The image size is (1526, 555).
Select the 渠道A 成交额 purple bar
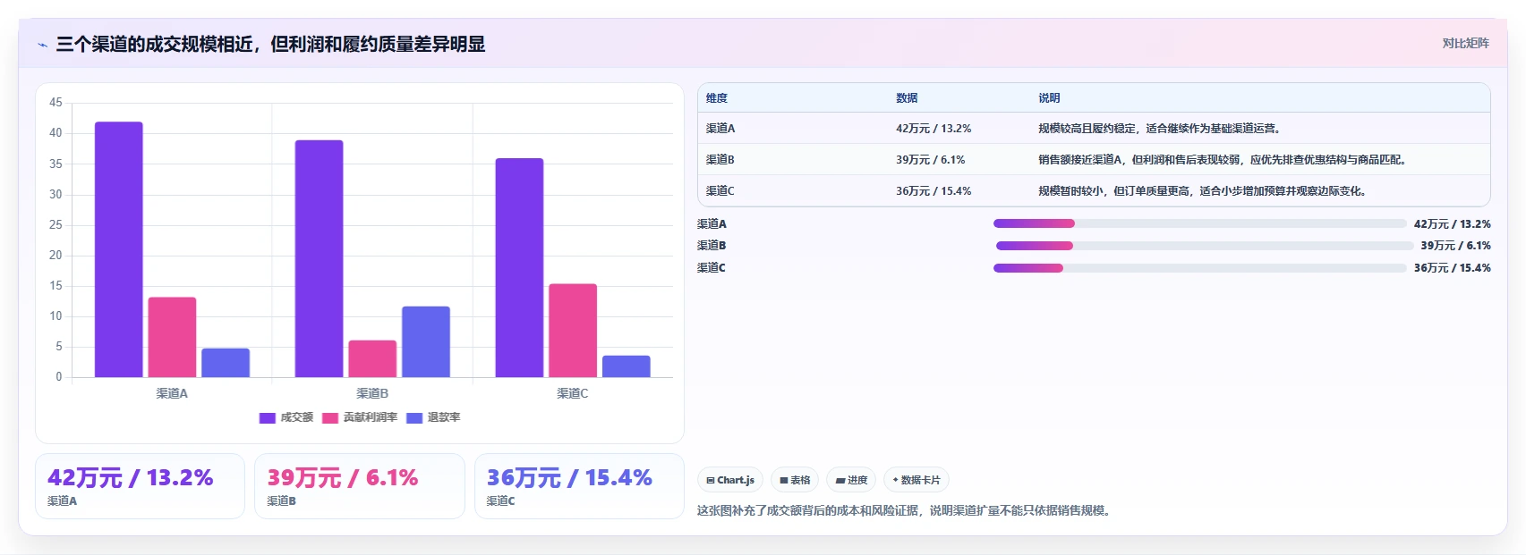(x=119, y=249)
